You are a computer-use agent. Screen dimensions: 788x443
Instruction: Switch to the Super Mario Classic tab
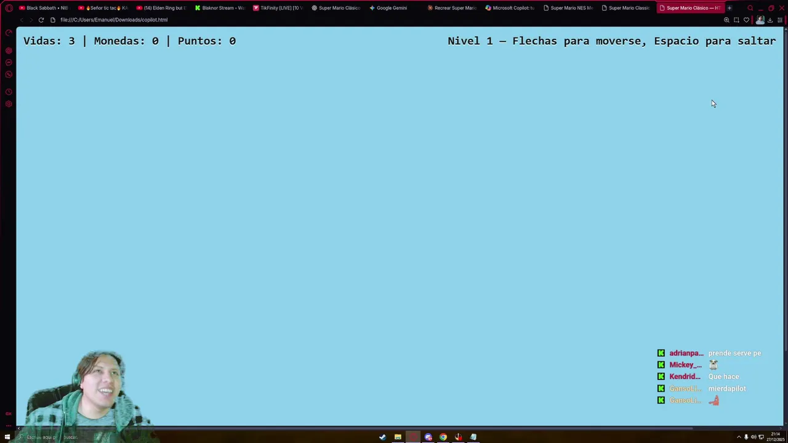pos(625,8)
